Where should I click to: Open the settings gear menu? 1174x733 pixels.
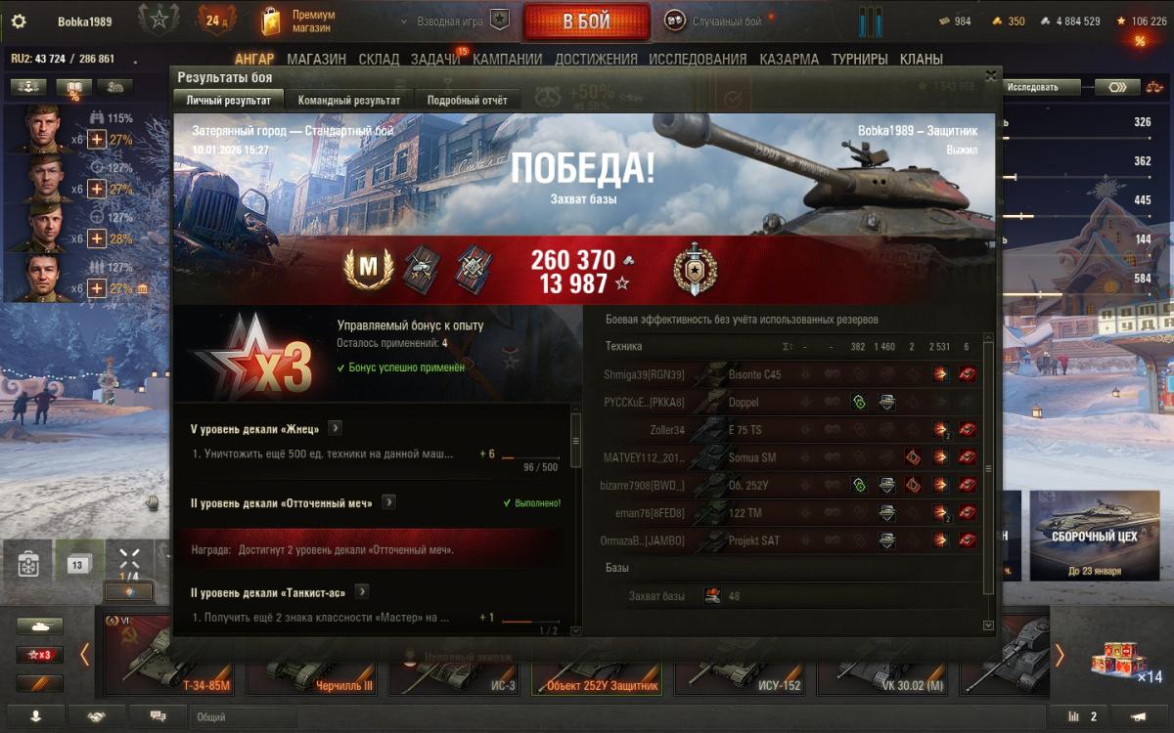19,22
